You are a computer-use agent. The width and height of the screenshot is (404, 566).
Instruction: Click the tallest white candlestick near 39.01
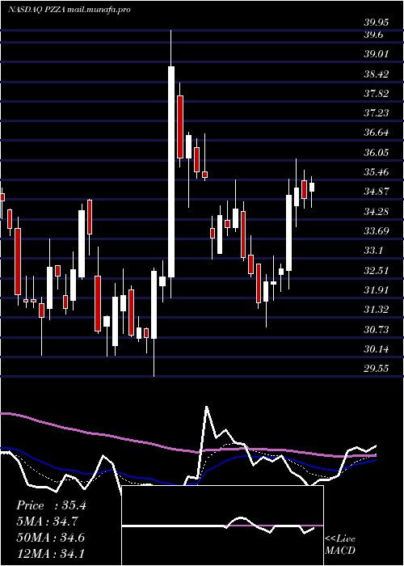[x=171, y=171]
